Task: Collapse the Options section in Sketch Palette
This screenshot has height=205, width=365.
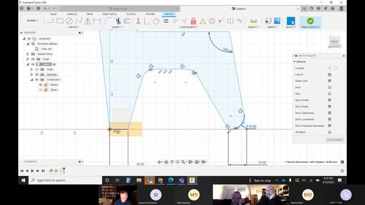Action: [x=294, y=62]
